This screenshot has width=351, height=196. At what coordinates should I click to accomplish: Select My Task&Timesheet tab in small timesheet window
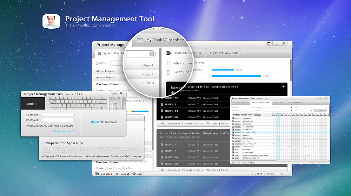261,103
